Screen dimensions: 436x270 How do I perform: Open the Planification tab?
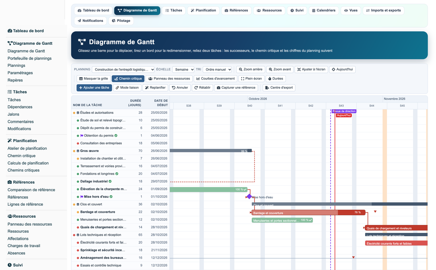[203, 11]
